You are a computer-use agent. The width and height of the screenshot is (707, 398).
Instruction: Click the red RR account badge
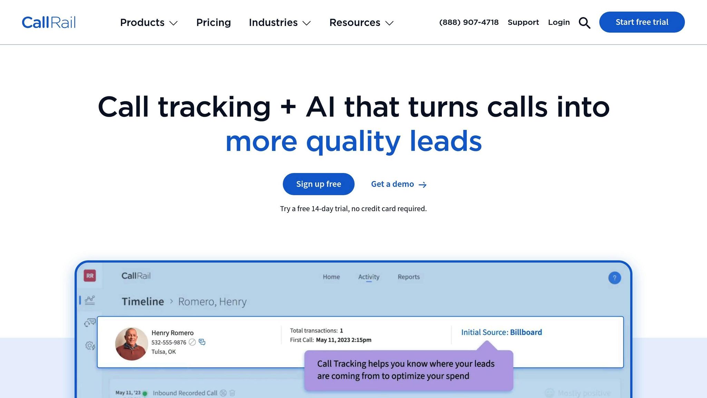90,276
